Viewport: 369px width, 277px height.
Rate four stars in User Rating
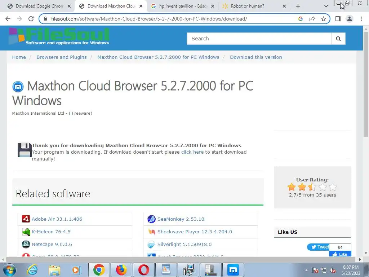tap(323, 187)
